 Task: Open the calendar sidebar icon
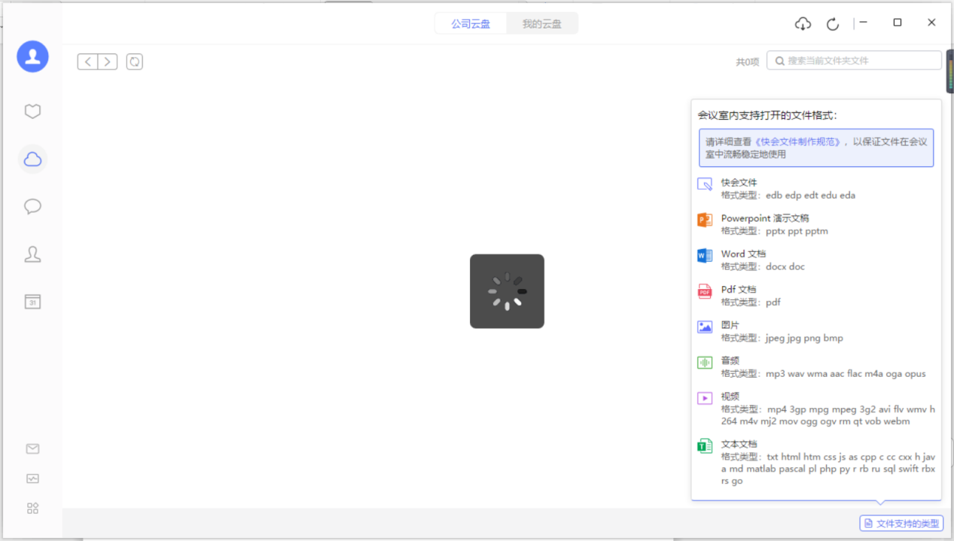[x=32, y=302]
